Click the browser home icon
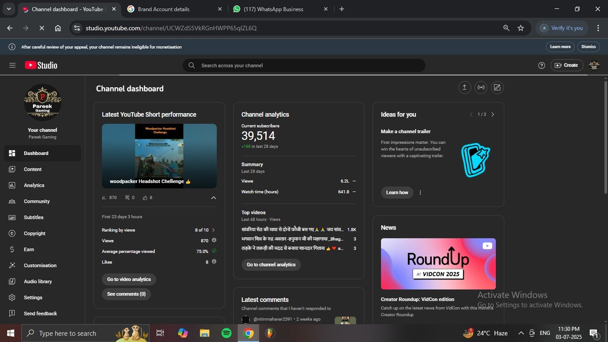 tap(58, 28)
